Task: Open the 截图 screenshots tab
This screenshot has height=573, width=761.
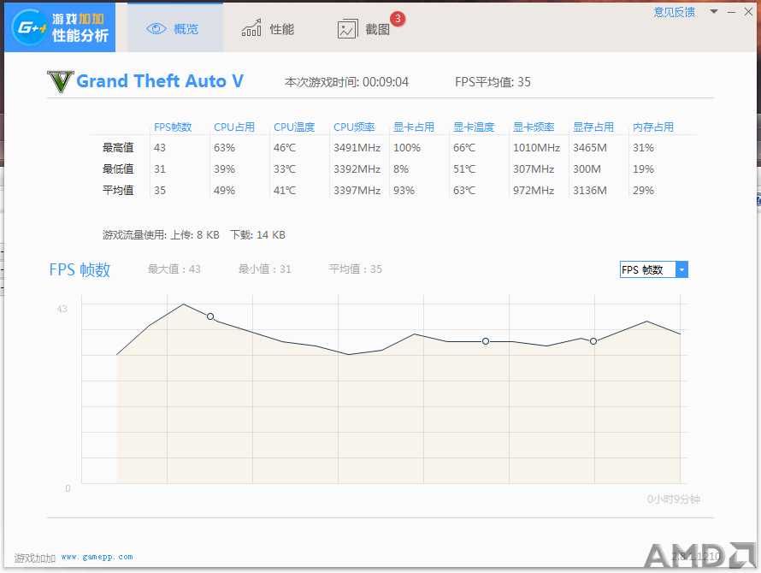Action: pos(364,29)
